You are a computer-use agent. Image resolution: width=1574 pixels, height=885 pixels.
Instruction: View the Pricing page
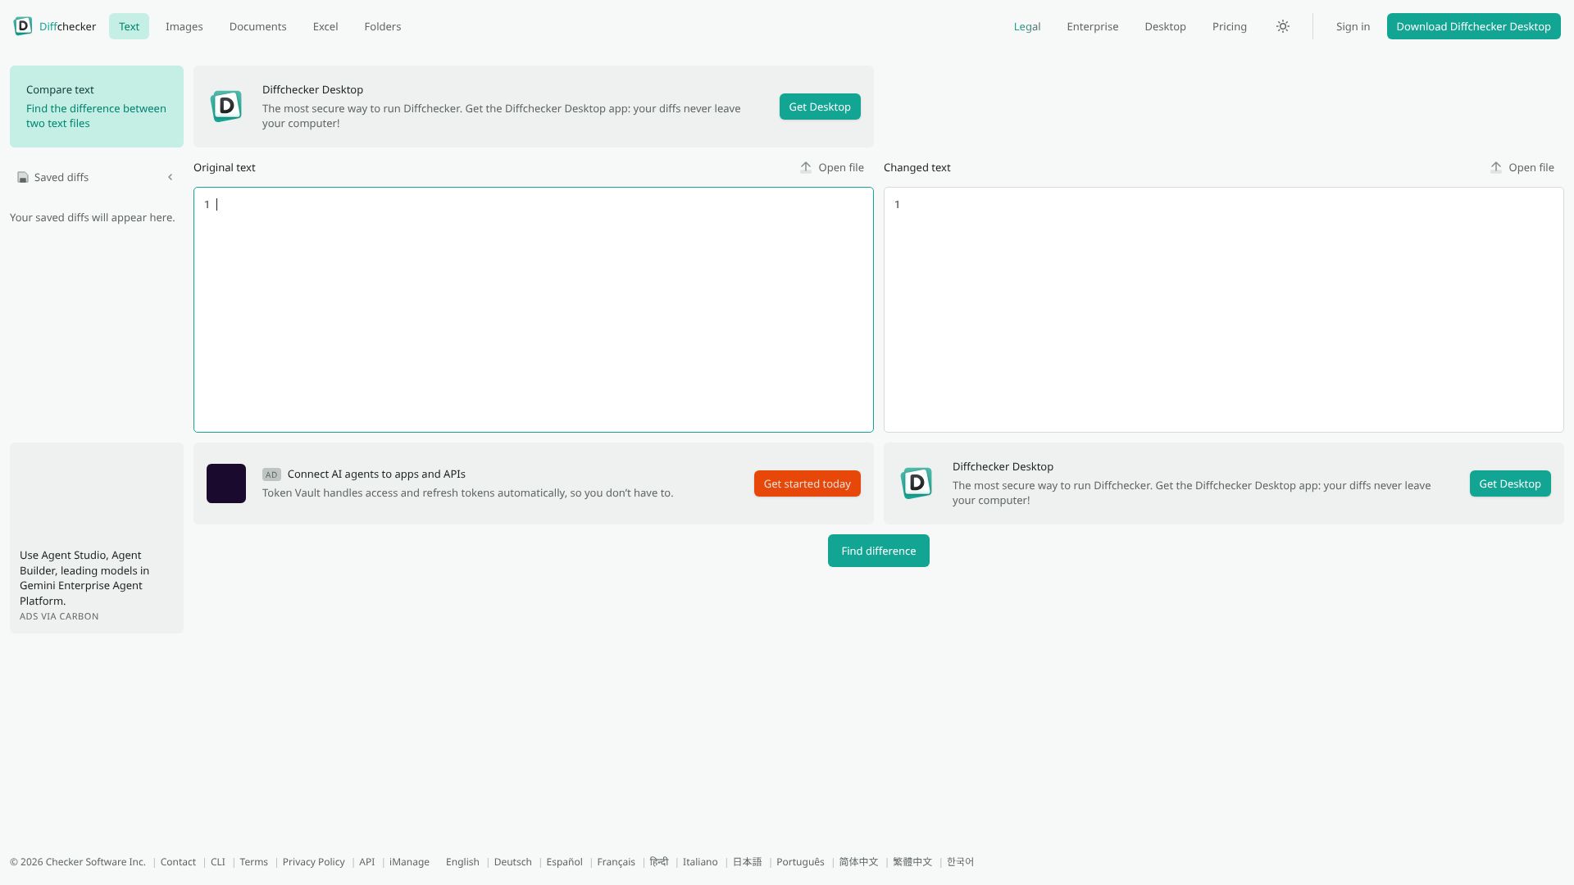1230,26
